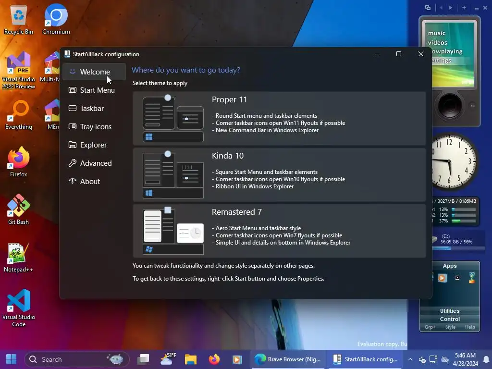Open the media player taskbar icon
This screenshot has height=369, width=492.
(x=237, y=359)
